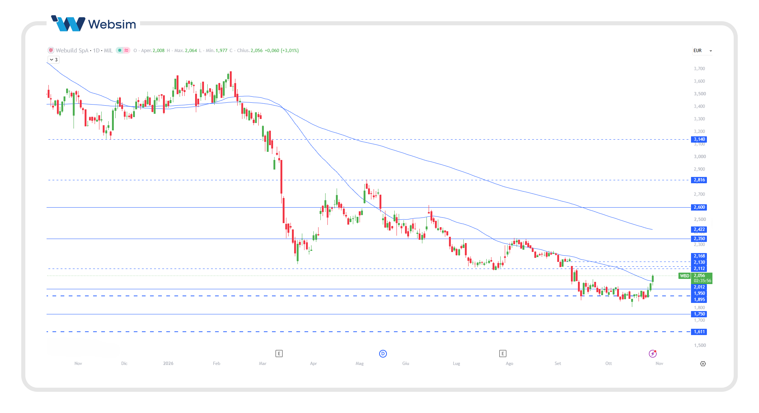Click the pink approximate data indicator icon
759x413 pixels.
point(126,50)
